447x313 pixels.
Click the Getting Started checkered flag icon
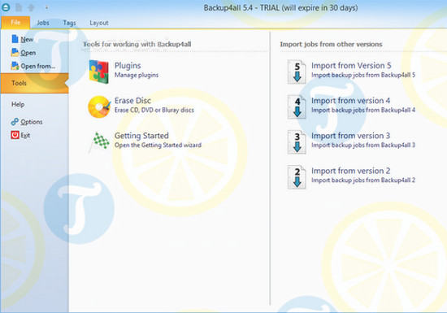point(99,141)
